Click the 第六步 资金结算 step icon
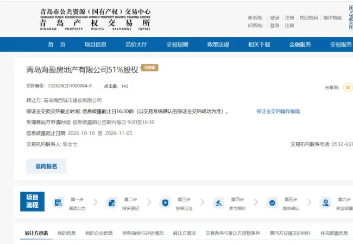The height and width of the screenshot is (244, 353). [x=325, y=203]
